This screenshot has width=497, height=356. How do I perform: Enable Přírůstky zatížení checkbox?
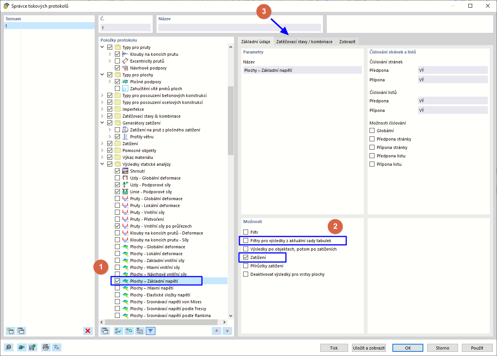click(x=246, y=266)
